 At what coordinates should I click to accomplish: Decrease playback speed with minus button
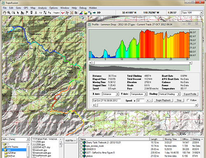151,100
